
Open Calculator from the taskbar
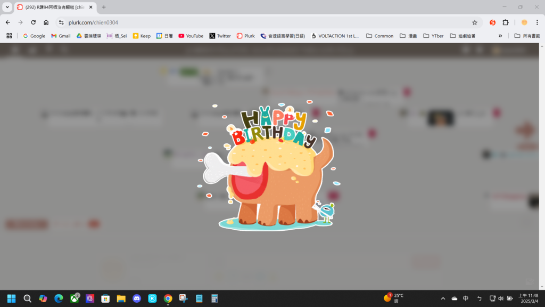click(x=215, y=298)
